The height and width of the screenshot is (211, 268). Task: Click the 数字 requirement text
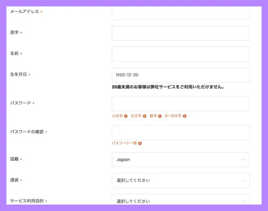153,116
